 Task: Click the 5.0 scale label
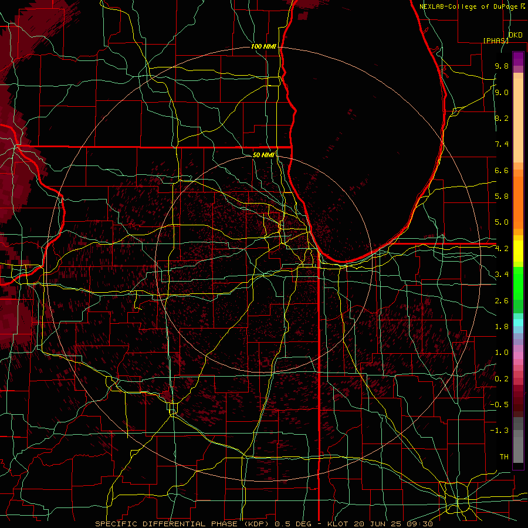tap(502, 222)
